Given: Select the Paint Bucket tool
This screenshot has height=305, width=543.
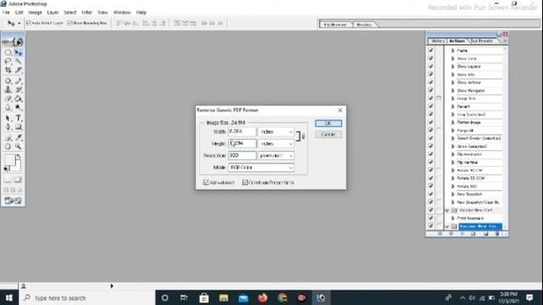Looking at the screenshot, I should tap(19, 98).
